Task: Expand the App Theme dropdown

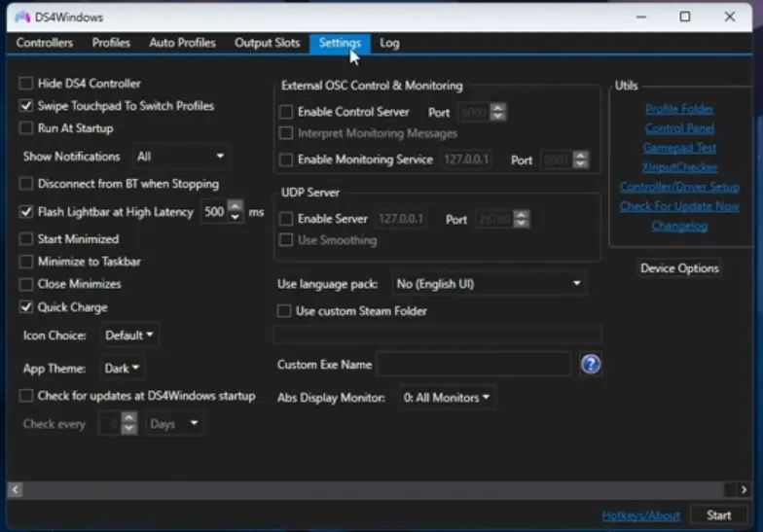Action: 123,369
